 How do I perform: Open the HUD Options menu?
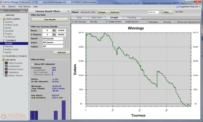coord(24,7)
